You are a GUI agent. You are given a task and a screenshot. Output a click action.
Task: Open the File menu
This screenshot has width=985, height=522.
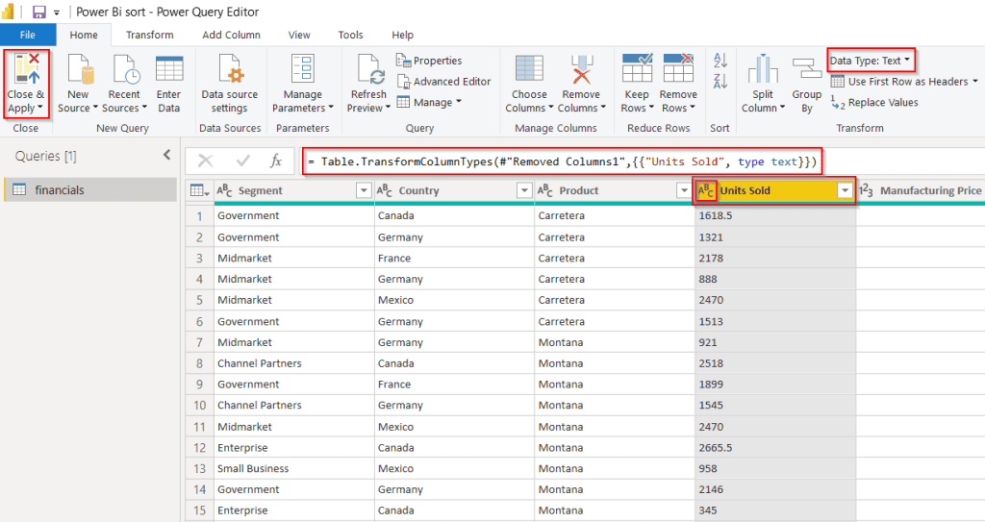[28, 35]
